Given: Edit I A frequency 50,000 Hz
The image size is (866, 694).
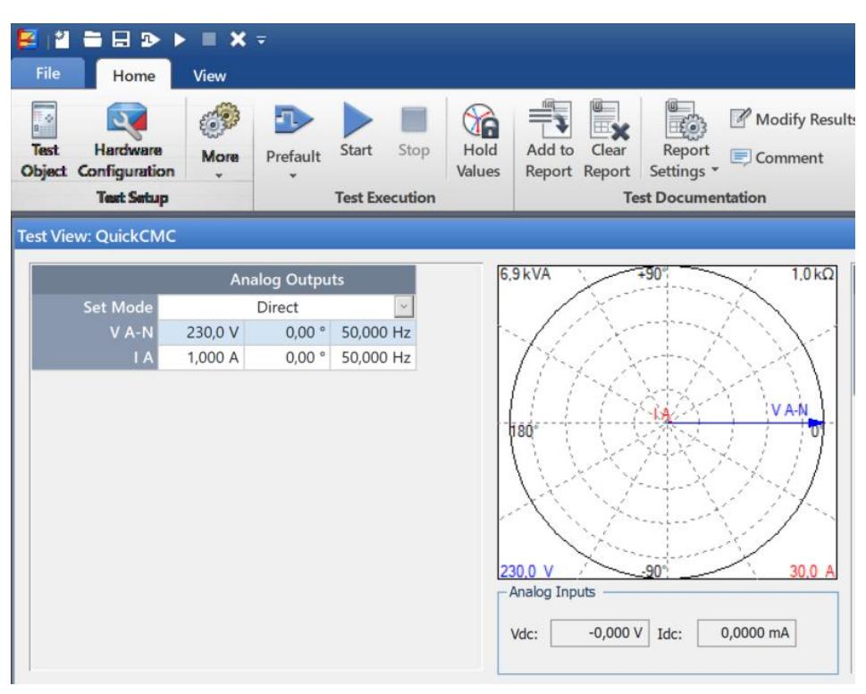Looking at the screenshot, I should (x=374, y=357).
